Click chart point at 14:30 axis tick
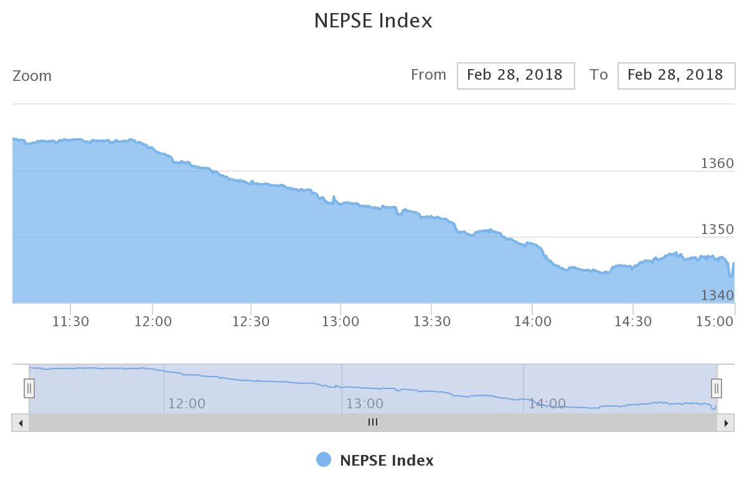This screenshot has width=747, height=498. tap(633, 267)
